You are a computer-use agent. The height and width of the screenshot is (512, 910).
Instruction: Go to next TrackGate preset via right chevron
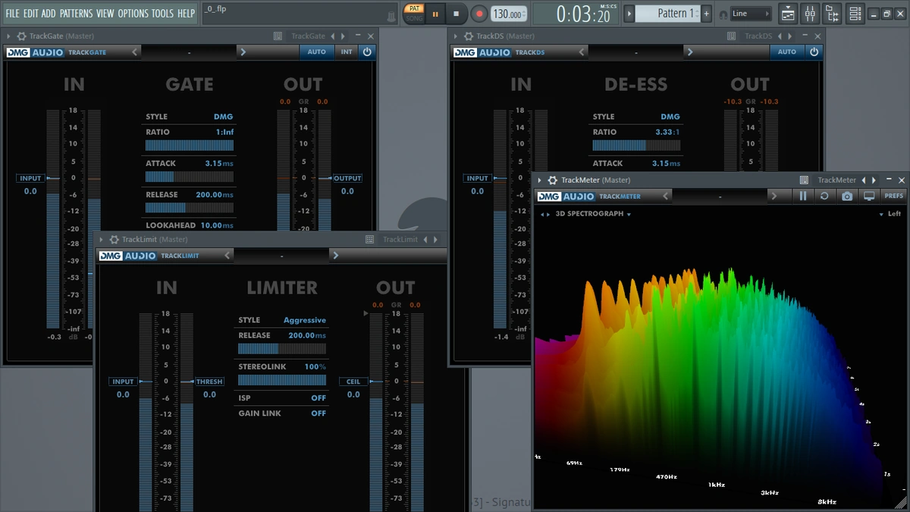click(x=243, y=52)
